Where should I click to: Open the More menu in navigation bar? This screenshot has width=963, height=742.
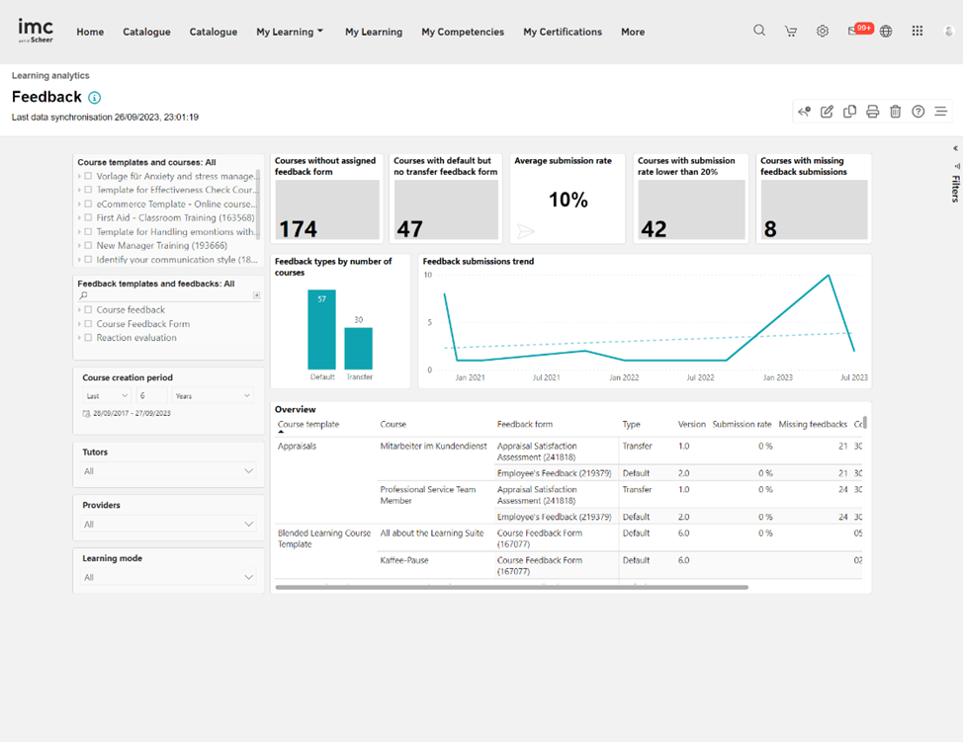pyautogui.click(x=632, y=32)
